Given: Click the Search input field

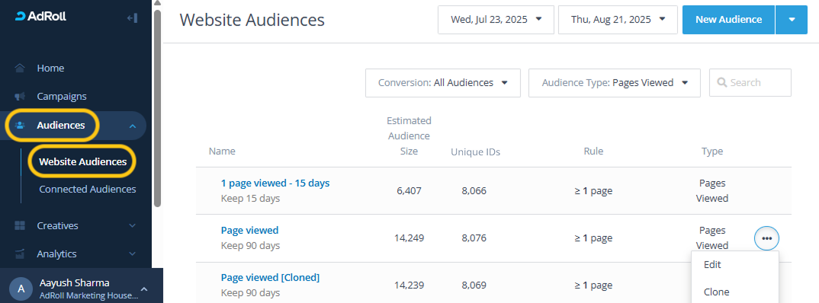Looking at the screenshot, I should 750,82.
